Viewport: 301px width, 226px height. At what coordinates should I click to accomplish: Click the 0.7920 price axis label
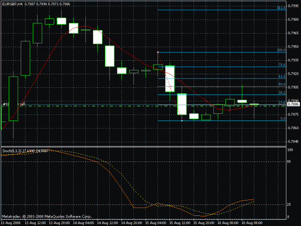(x=293, y=74)
